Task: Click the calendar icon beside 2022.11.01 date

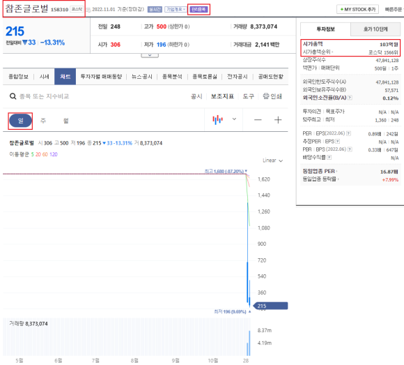Action: (x=88, y=10)
